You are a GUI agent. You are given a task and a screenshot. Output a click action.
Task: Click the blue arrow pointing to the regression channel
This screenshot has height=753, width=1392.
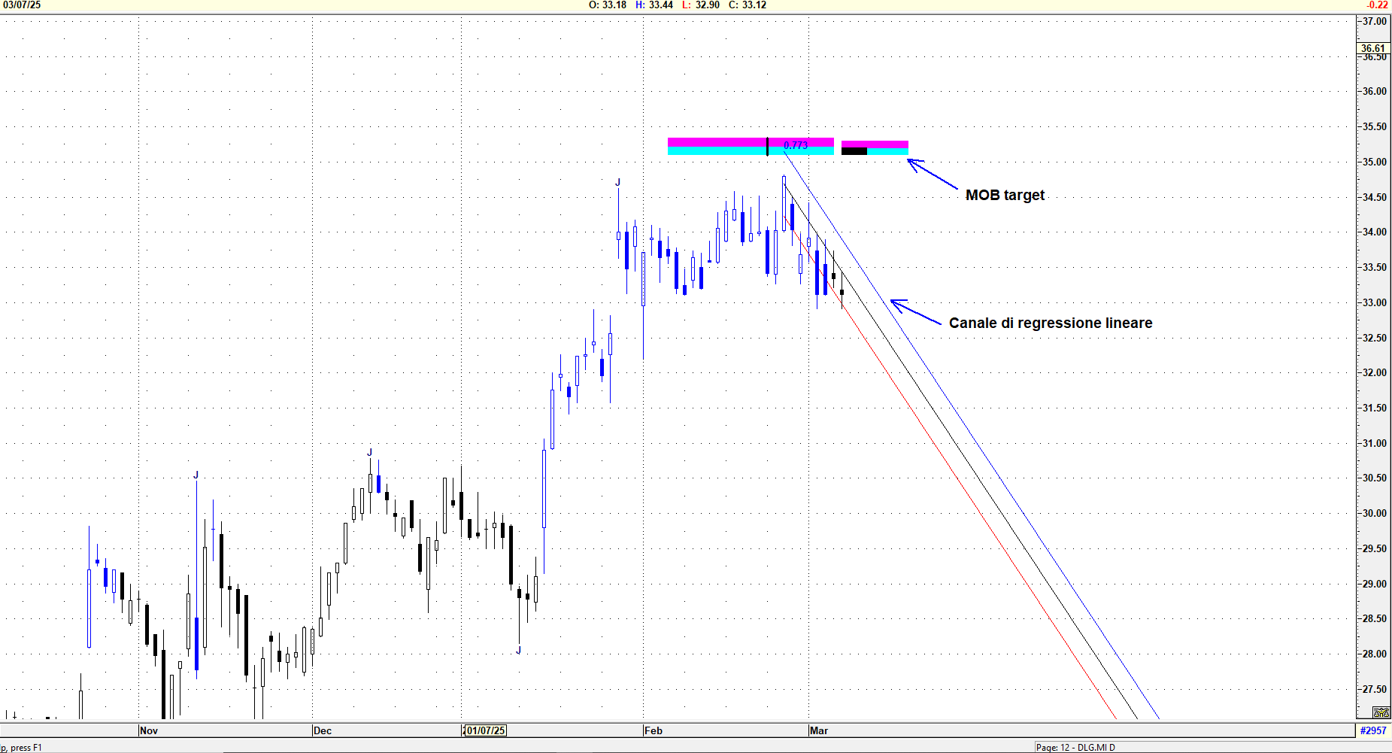[x=915, y=312]
